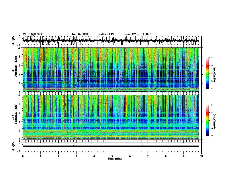Image resolution: width=227 pixels, height=175 pixels.
Task: Click the "-3" label on ch.2 color bar
Action: (x=212, y=105)
